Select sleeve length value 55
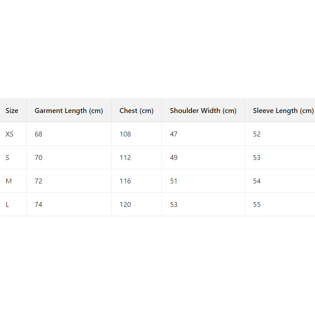 (x=257, y=205)
